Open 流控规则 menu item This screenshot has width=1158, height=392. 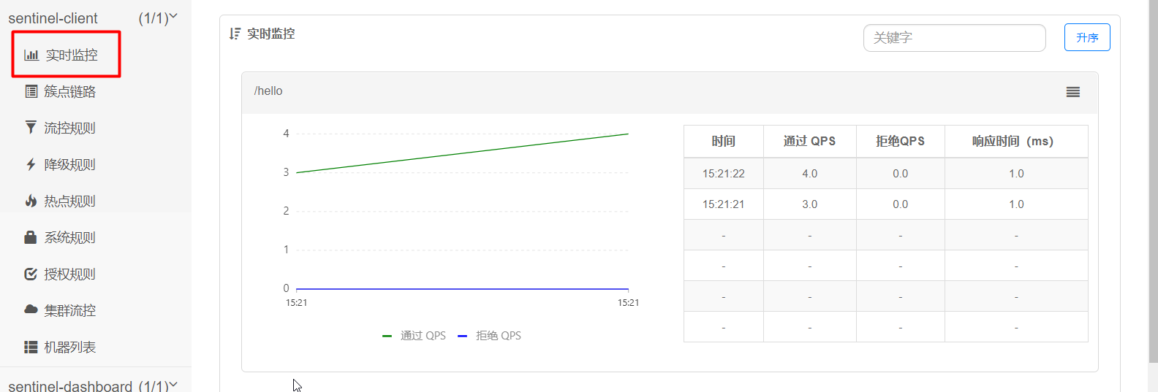[x=69, y=128]
